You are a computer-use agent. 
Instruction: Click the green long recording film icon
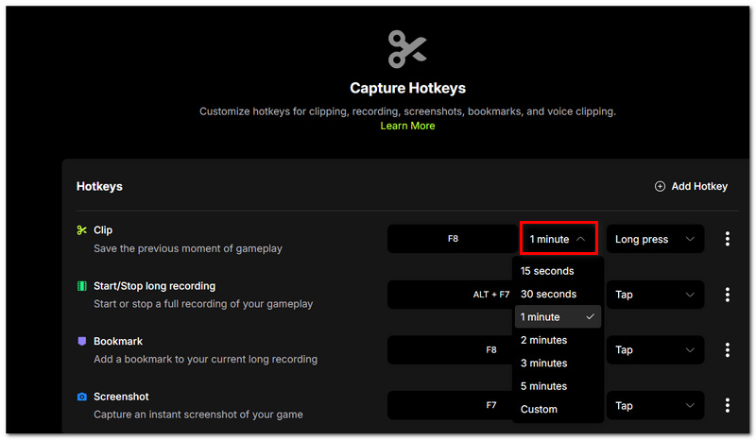82,286
